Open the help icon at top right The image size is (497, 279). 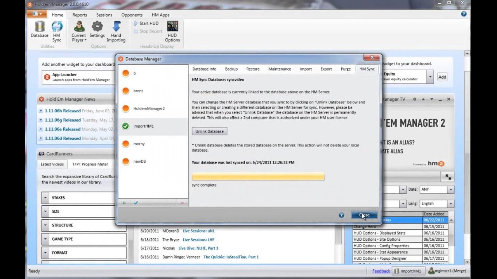pyautogui.click(x=464, y=14)
